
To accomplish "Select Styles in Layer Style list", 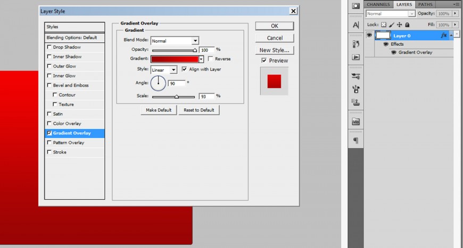I will pos(75,27).
